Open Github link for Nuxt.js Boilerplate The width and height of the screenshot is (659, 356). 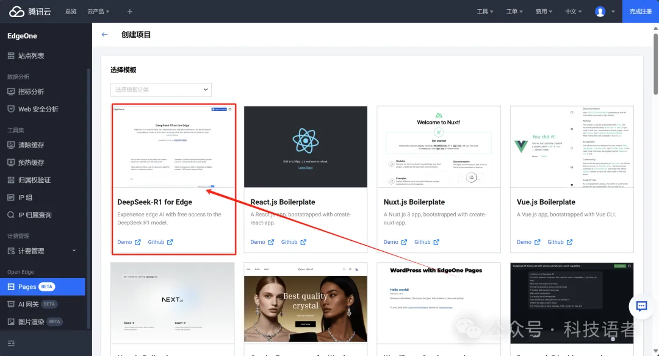point(427,242)
